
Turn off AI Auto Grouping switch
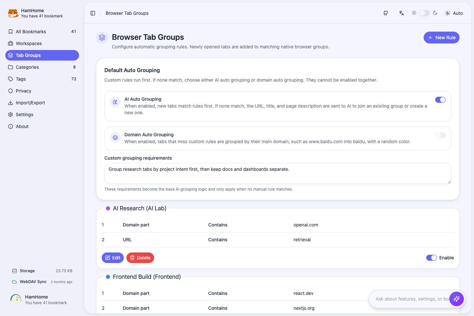(x=440, y=100)
